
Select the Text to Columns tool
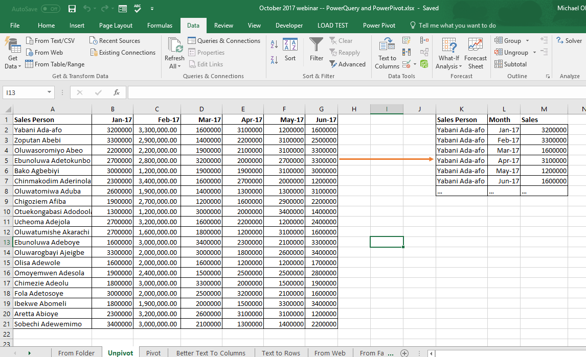(387, 53)
